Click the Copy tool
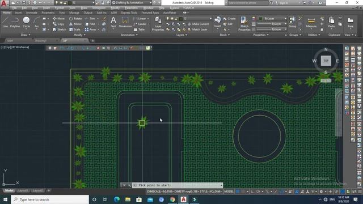Image resolution: width=363 pixels, height=204 pixels. click(x=58, y=24)
